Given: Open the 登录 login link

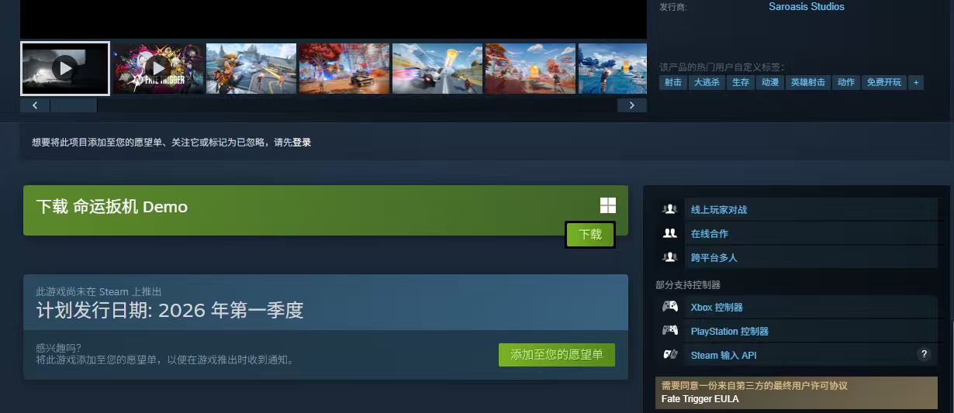Looking at the screenshot, I should tap(302, 143).
